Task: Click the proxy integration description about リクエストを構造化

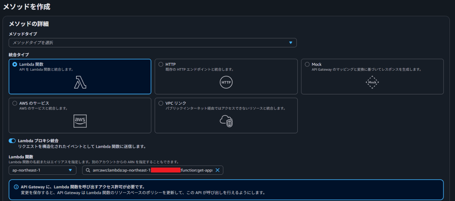Action: pyautogui.click(x=82, y=147)
